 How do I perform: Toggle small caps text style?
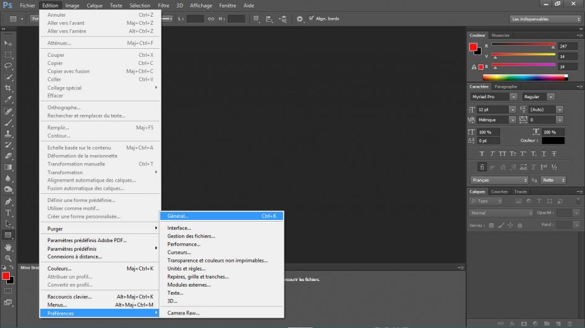pos(513,153)
